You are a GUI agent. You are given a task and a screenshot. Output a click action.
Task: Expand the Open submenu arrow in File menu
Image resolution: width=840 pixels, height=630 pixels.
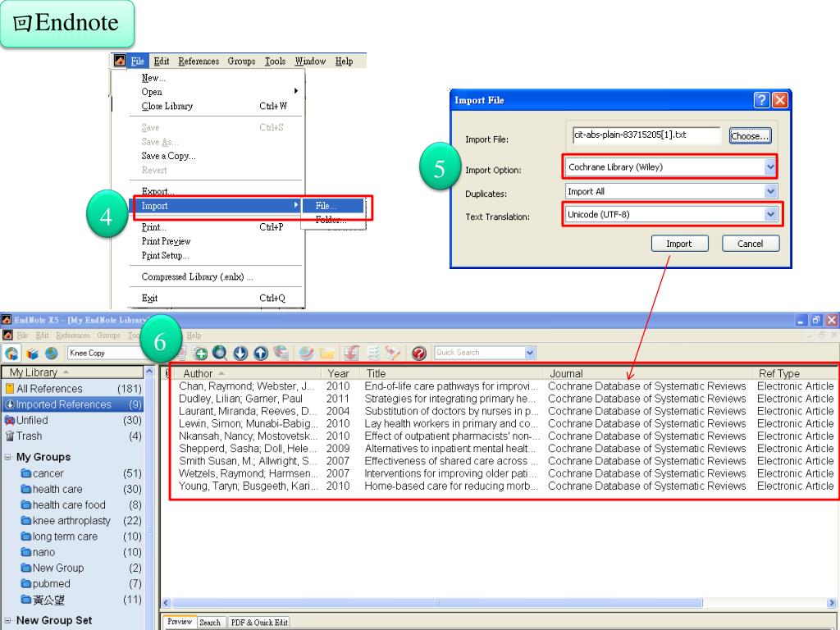point(295,91)
